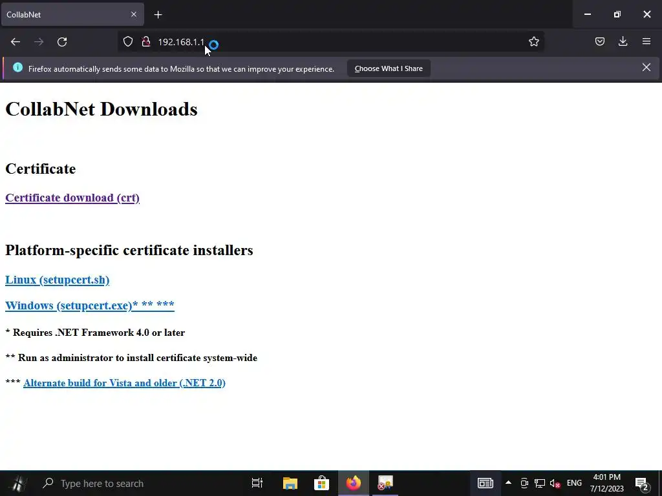Viewport: 662px width, 496px height.
Task: Open the Linux (setupcert.sh) link
Action: tap(57, 280)
